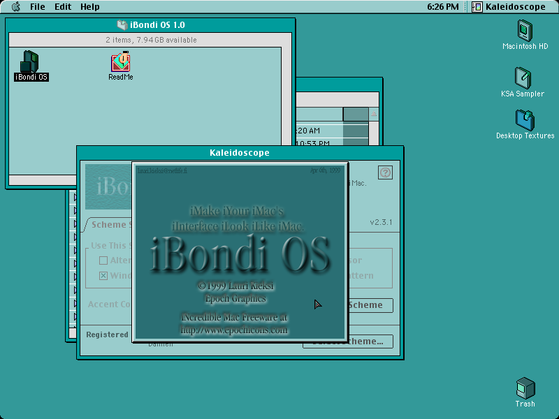
Task: Click the partly hidden '…Scheme' button
Action: (x=371, y=305)
